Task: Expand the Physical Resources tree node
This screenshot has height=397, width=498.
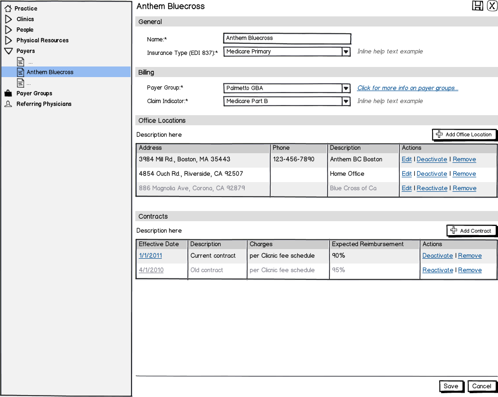Action: coord(9,40)
